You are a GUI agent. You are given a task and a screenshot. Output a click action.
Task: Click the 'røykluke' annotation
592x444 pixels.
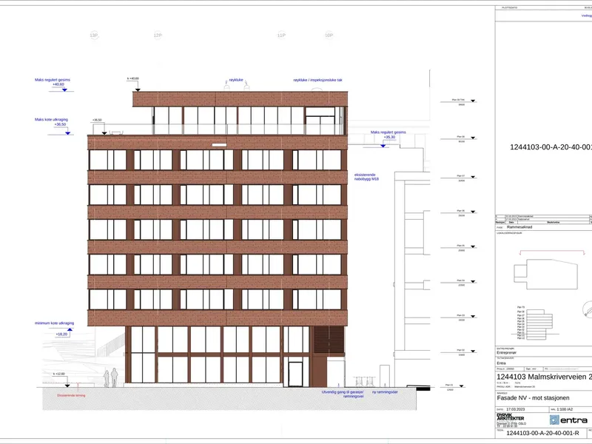coord(236,80)
